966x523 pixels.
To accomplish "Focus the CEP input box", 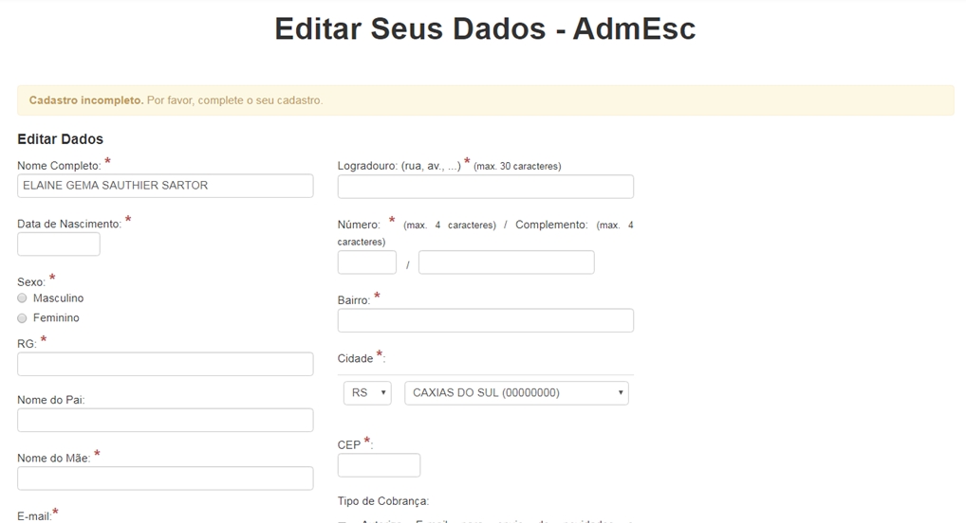I will pyautogui.click(x=379, y=465).
